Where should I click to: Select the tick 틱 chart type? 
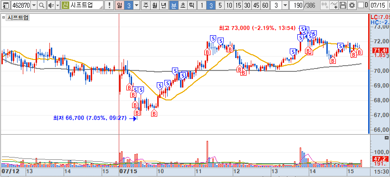(x=191, y=5)
